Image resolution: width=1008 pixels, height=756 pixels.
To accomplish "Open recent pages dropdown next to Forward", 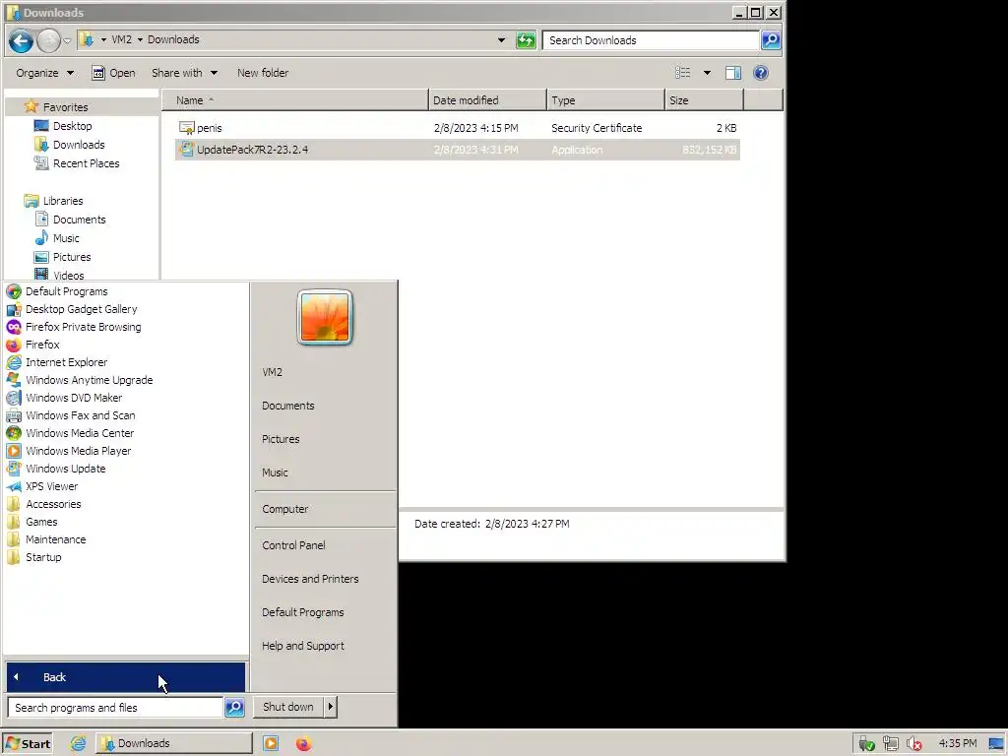I will [67, 41].
